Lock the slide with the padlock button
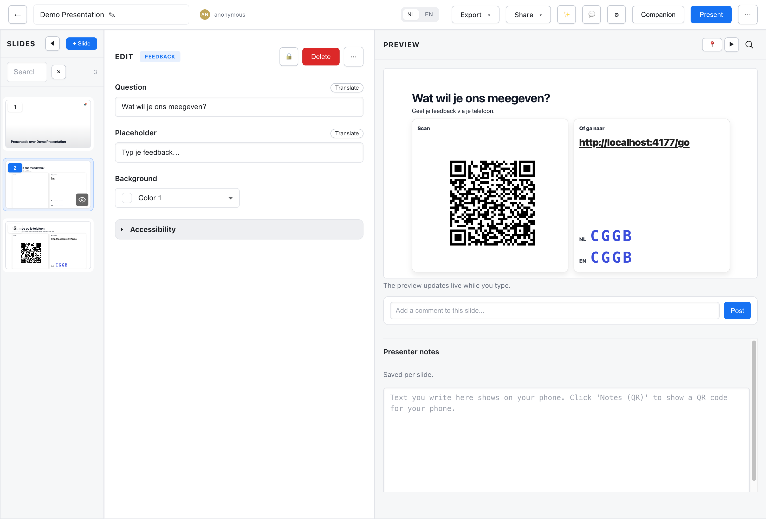This screenshot has width=766, height=519. [289, 57]
